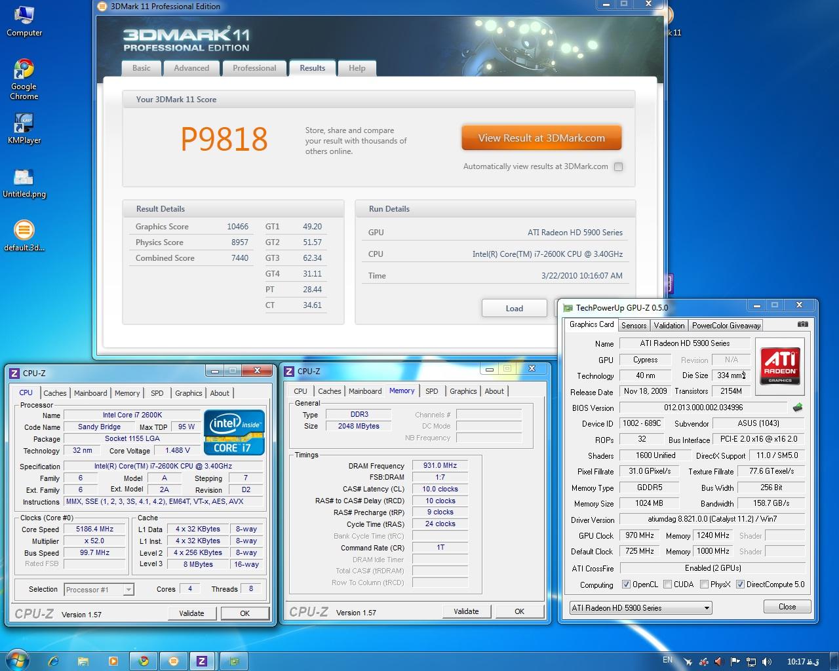Toggle the OpenCL checkbox in GPU-Z

[626, 585]
